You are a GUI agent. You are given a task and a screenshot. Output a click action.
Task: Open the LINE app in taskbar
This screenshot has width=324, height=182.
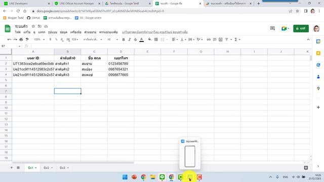point(162,177)
